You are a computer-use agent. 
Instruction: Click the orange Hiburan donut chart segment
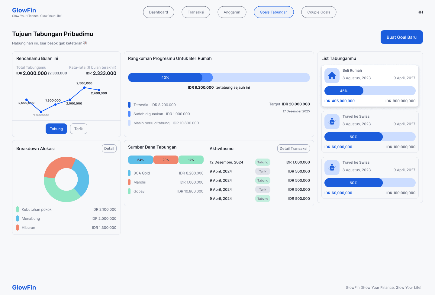click(x=57, y=166)
